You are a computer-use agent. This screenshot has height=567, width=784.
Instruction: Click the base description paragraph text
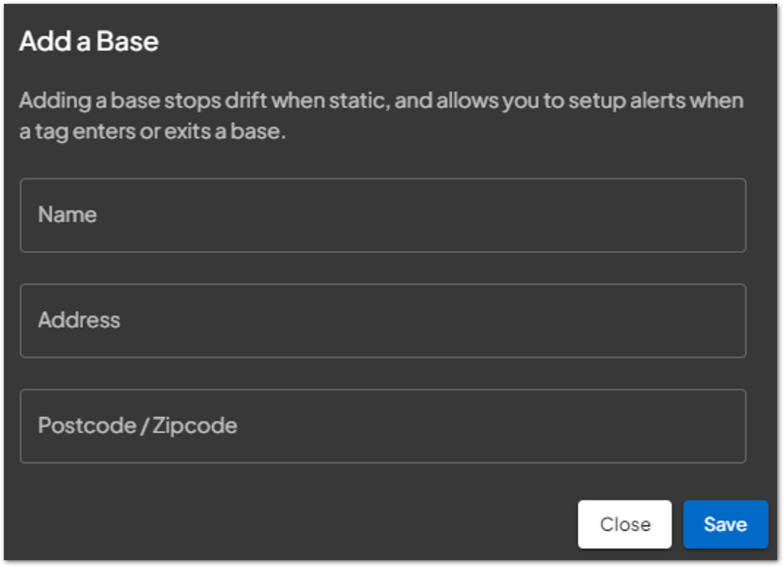click(381, 116)
